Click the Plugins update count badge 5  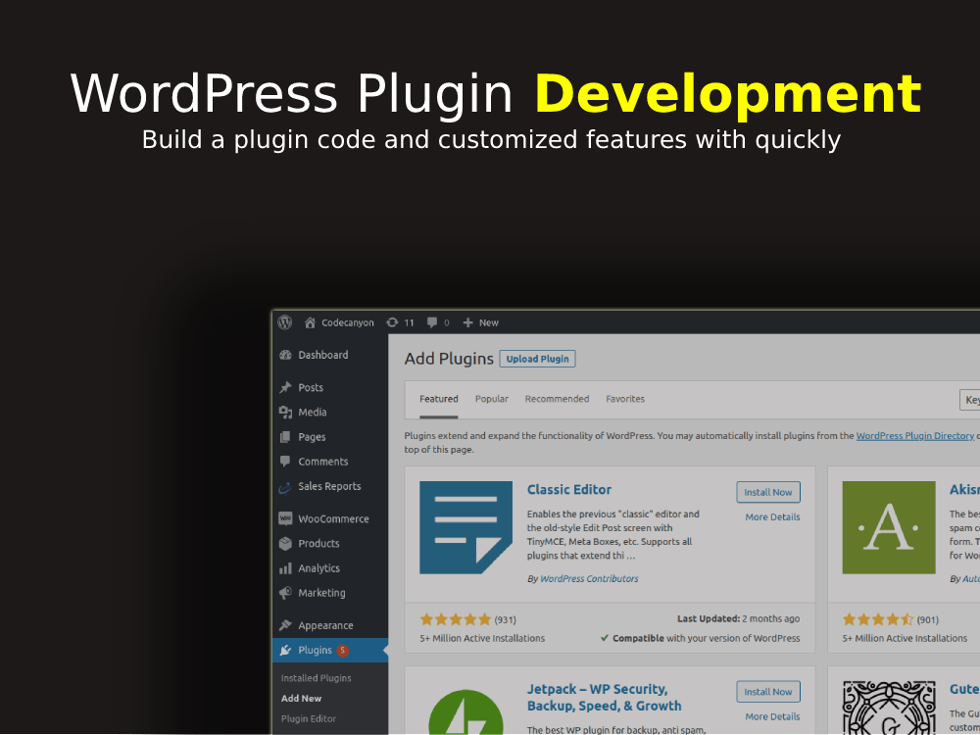342,650
